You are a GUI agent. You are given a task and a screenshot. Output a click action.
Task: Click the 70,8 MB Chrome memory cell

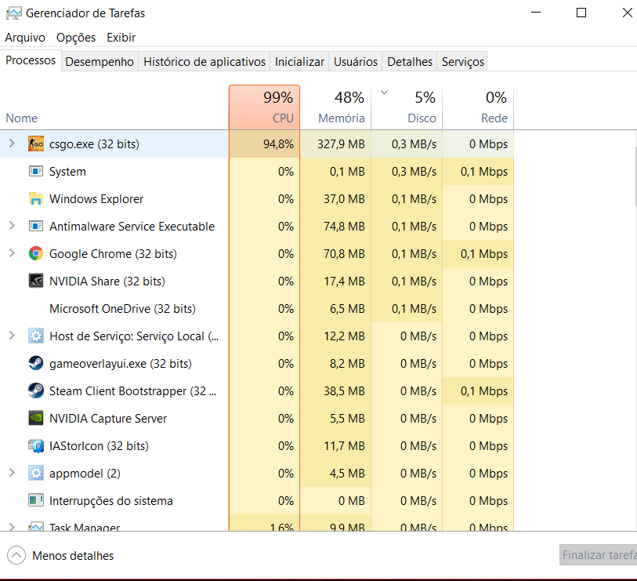pyautogui.click(x=335, y=254)
